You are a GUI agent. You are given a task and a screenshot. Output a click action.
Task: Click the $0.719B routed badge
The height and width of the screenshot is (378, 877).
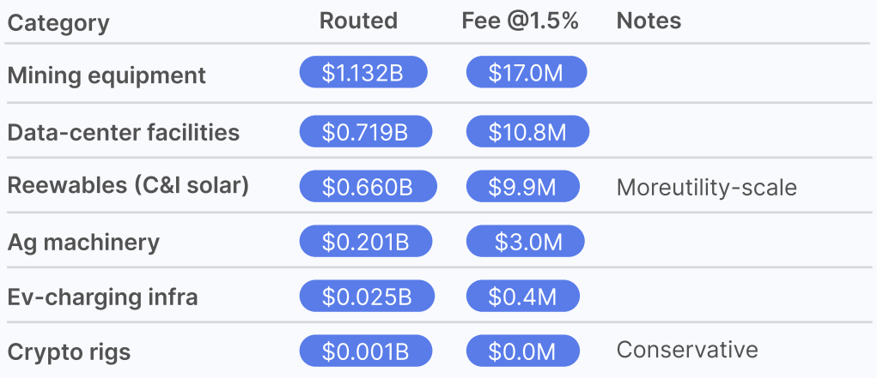(x=365, y=132)
